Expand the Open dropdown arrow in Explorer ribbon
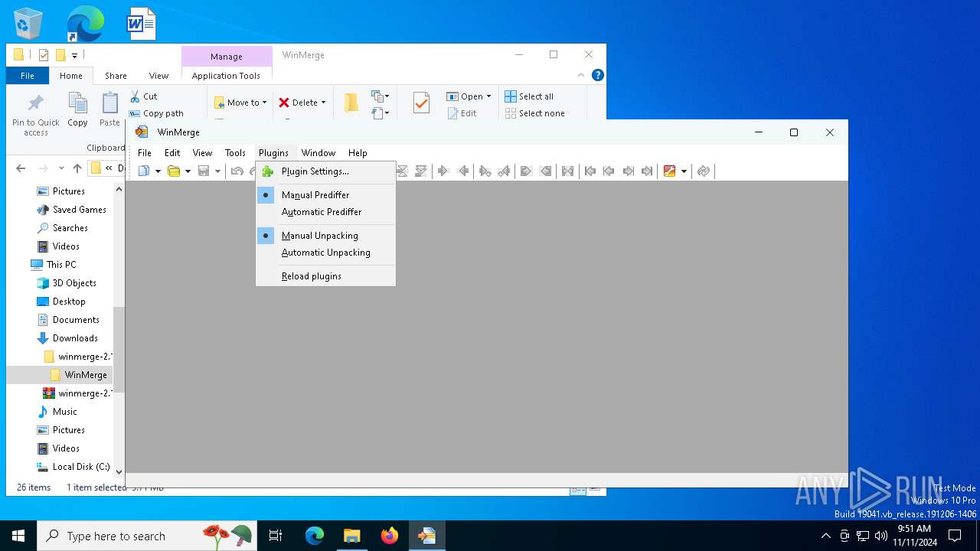980x551 pixels. [488, 96]
